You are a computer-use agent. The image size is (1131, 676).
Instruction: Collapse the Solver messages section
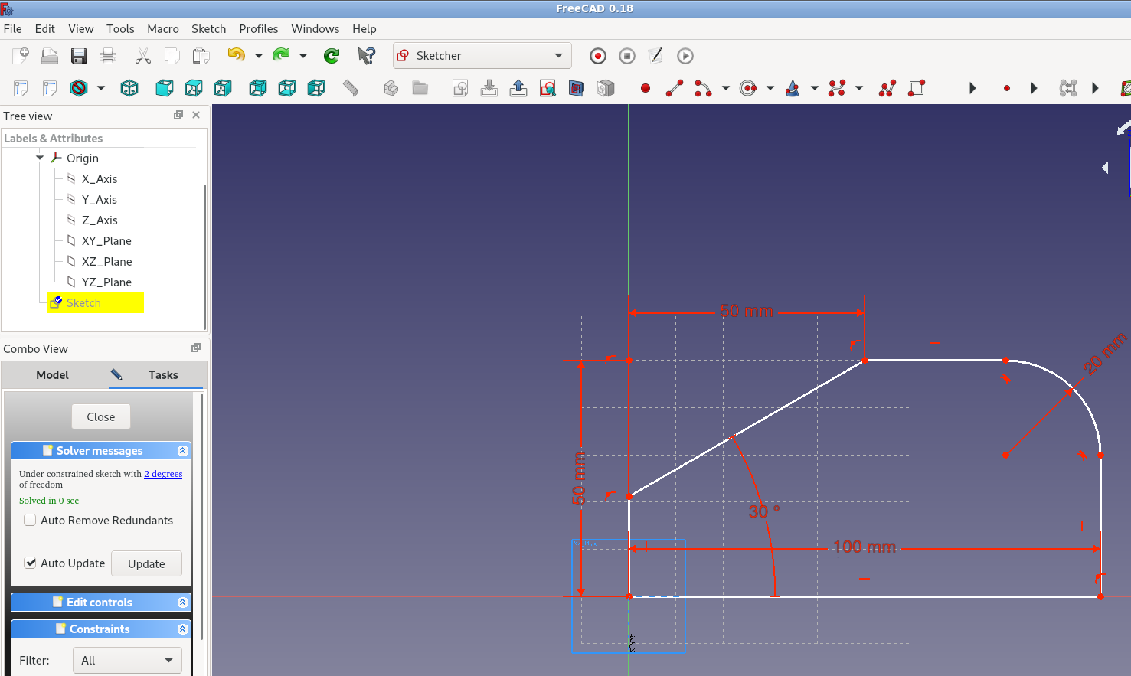point(182,451)
